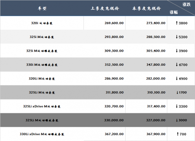Click the up arrow beside 700
Viewport: 195px width, 141px height.
coord(178,134)
